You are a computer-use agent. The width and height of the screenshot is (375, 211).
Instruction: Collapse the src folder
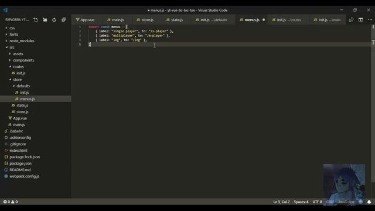[x=12, y=47]
